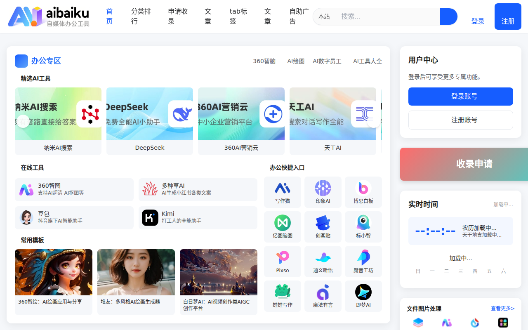This screenshot has height=330, width=528.
Task: Launch 标小智 shortcut icon
Action: [363, 223]
